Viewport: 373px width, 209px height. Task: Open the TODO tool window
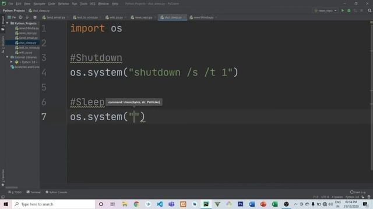click(15, 192)
